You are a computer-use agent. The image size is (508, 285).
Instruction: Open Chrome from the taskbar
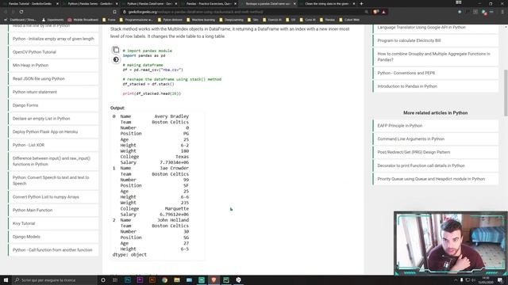coord(164,279)
